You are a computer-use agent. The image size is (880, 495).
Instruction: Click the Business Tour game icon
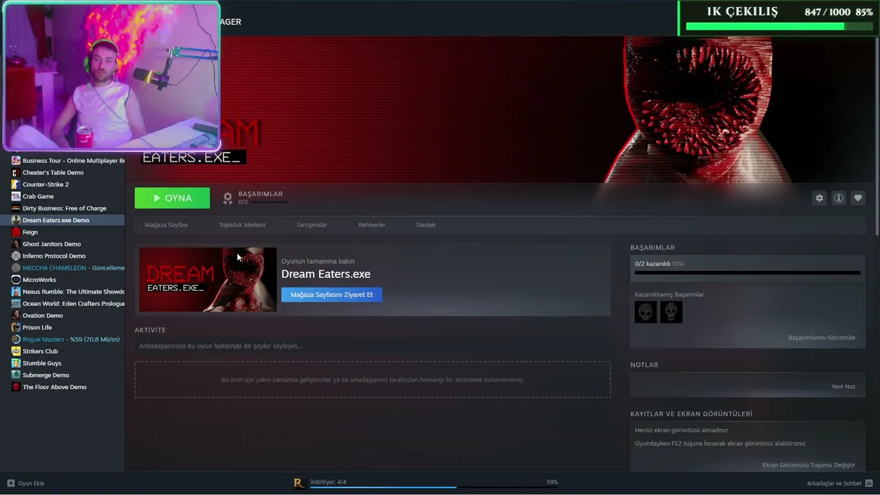click(16, 161)
